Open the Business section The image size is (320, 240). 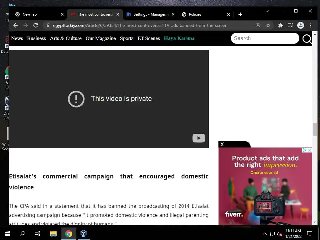36,38
